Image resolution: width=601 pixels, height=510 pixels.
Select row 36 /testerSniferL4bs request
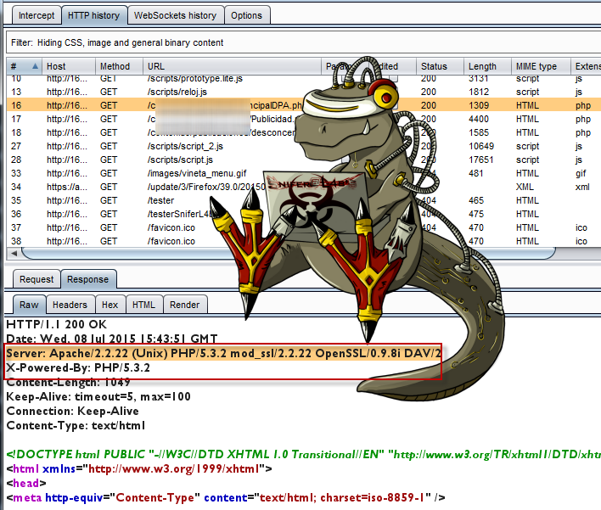(304, 214)
